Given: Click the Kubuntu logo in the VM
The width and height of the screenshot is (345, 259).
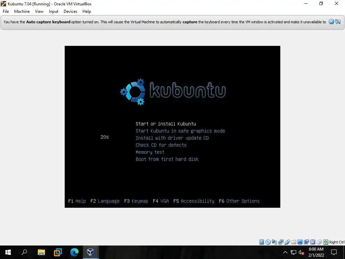Looking at the screenshot, I should 173,91.
